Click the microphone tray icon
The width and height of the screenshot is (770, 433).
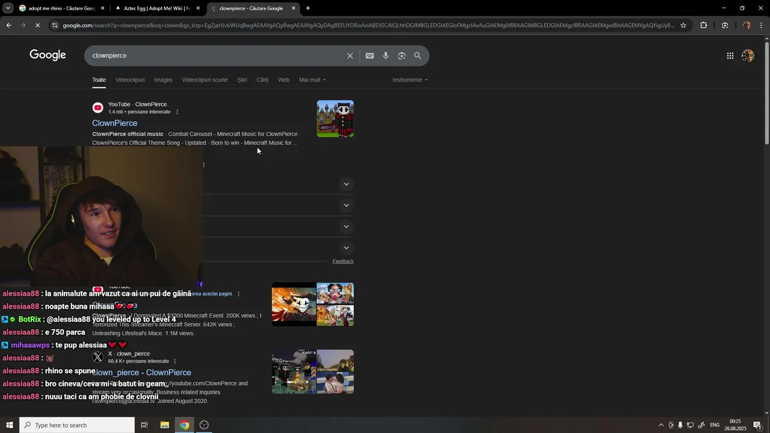pyautogui.click(x=680, y=425)
